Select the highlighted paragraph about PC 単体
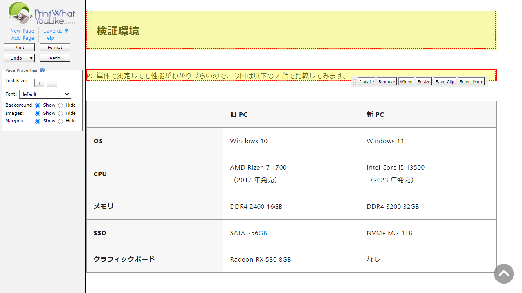 pyautogui.click(x=291, y=75)
